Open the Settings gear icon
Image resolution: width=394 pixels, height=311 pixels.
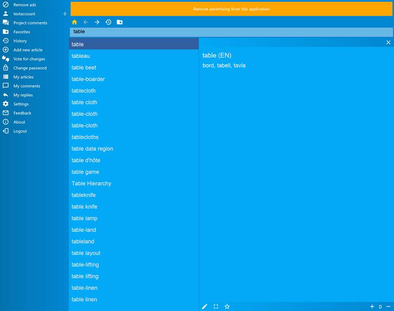(5, 104)
